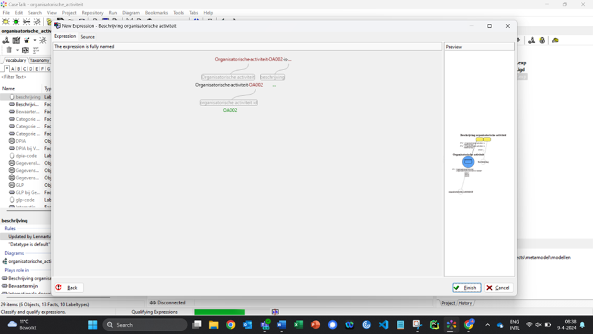The height and width of the screenshot is (334, 593).
Task: Go Back in the expression wizard
Action: coord(67,287)
